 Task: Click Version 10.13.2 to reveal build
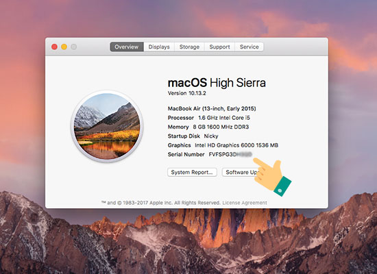[187, 93]
